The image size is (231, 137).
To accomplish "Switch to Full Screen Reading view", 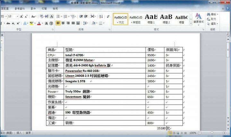I will tap(174, 133).
